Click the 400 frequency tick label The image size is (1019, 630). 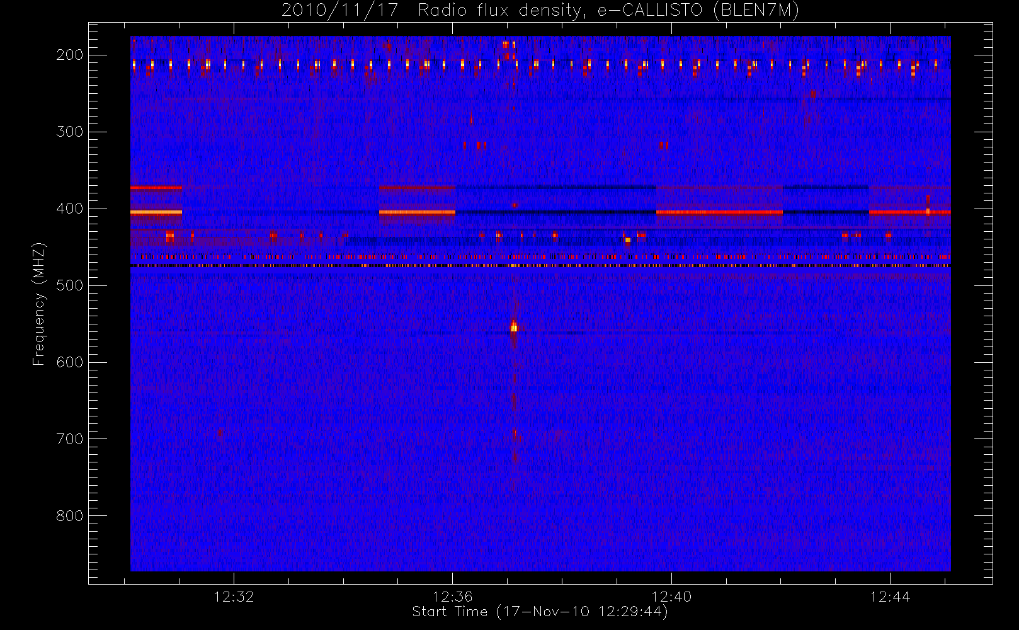(69, 209)
